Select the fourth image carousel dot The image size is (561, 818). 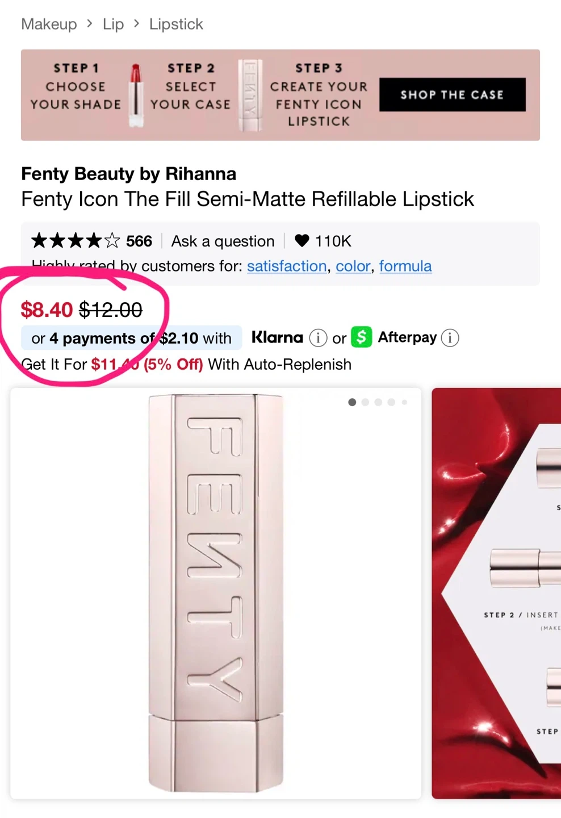coord(391,402)
